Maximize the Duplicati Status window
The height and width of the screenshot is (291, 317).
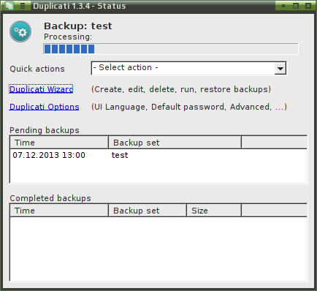pyautogui.click(x=308, y=6)
